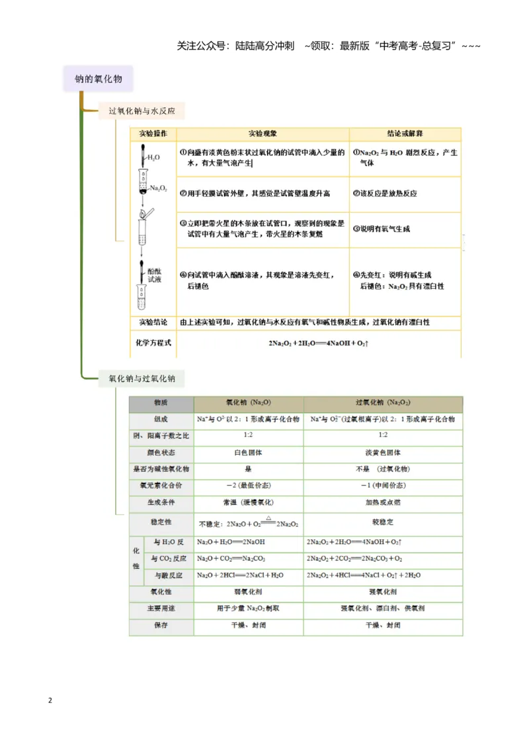Click the 结论或解释 column header
The height and width of the screenshot is (748, 529).
pyautogui.click(x=405, y=133)
